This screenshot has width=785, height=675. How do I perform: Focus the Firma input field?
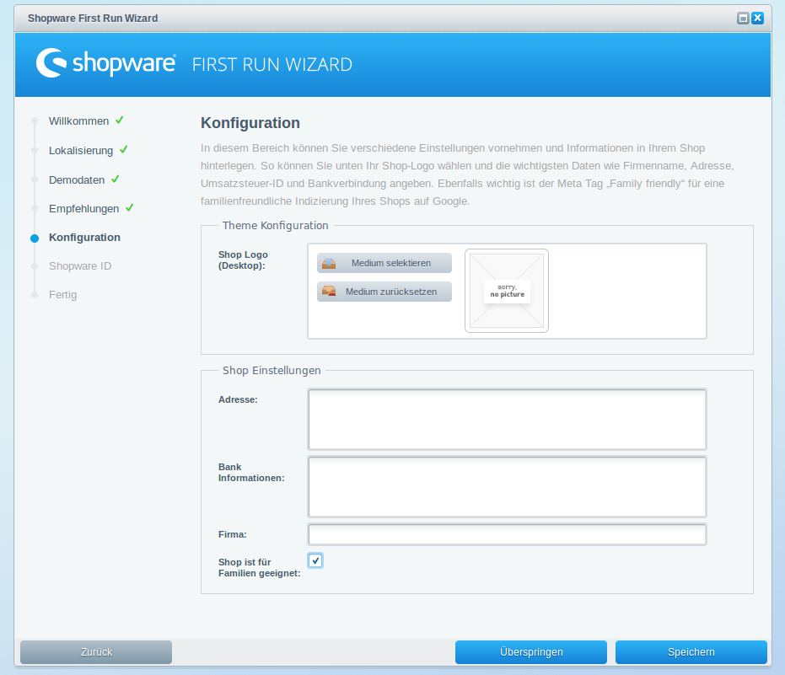tap(507, 534)
